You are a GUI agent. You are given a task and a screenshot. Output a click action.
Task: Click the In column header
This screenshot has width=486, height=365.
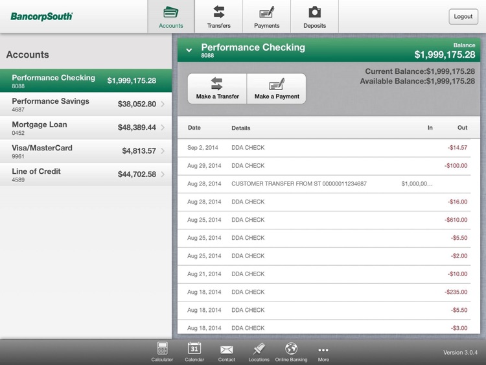pyautogui.click(x=430, y=128)
